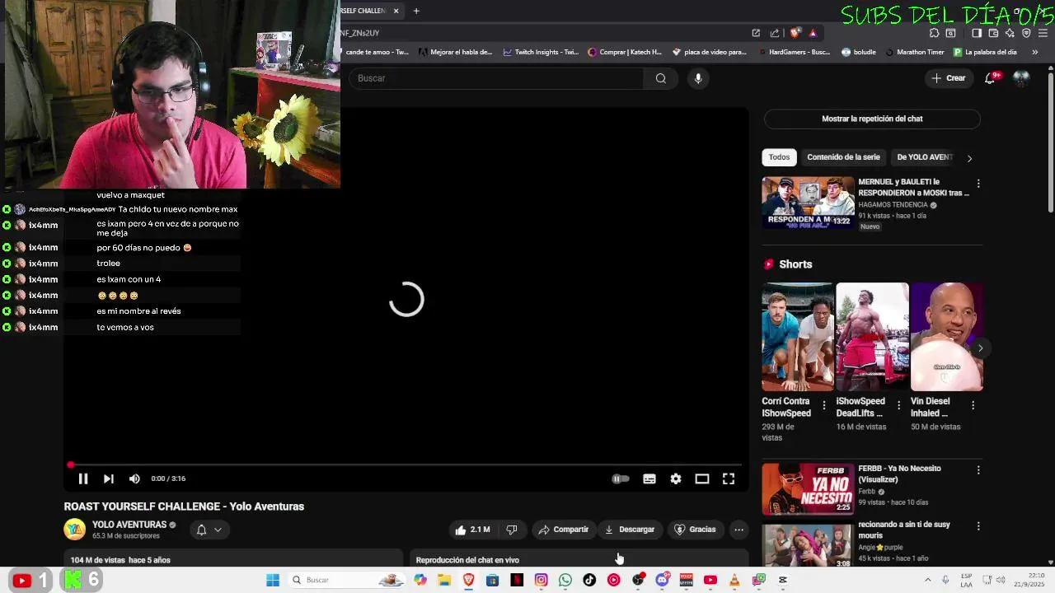Open iShowSpeed DeadLifts short
This screenshot has width=1055, height=593.
(x=872, y=337)
